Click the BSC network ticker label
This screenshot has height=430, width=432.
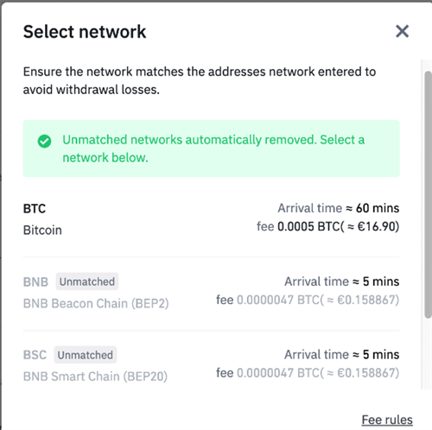pos(35,355)
